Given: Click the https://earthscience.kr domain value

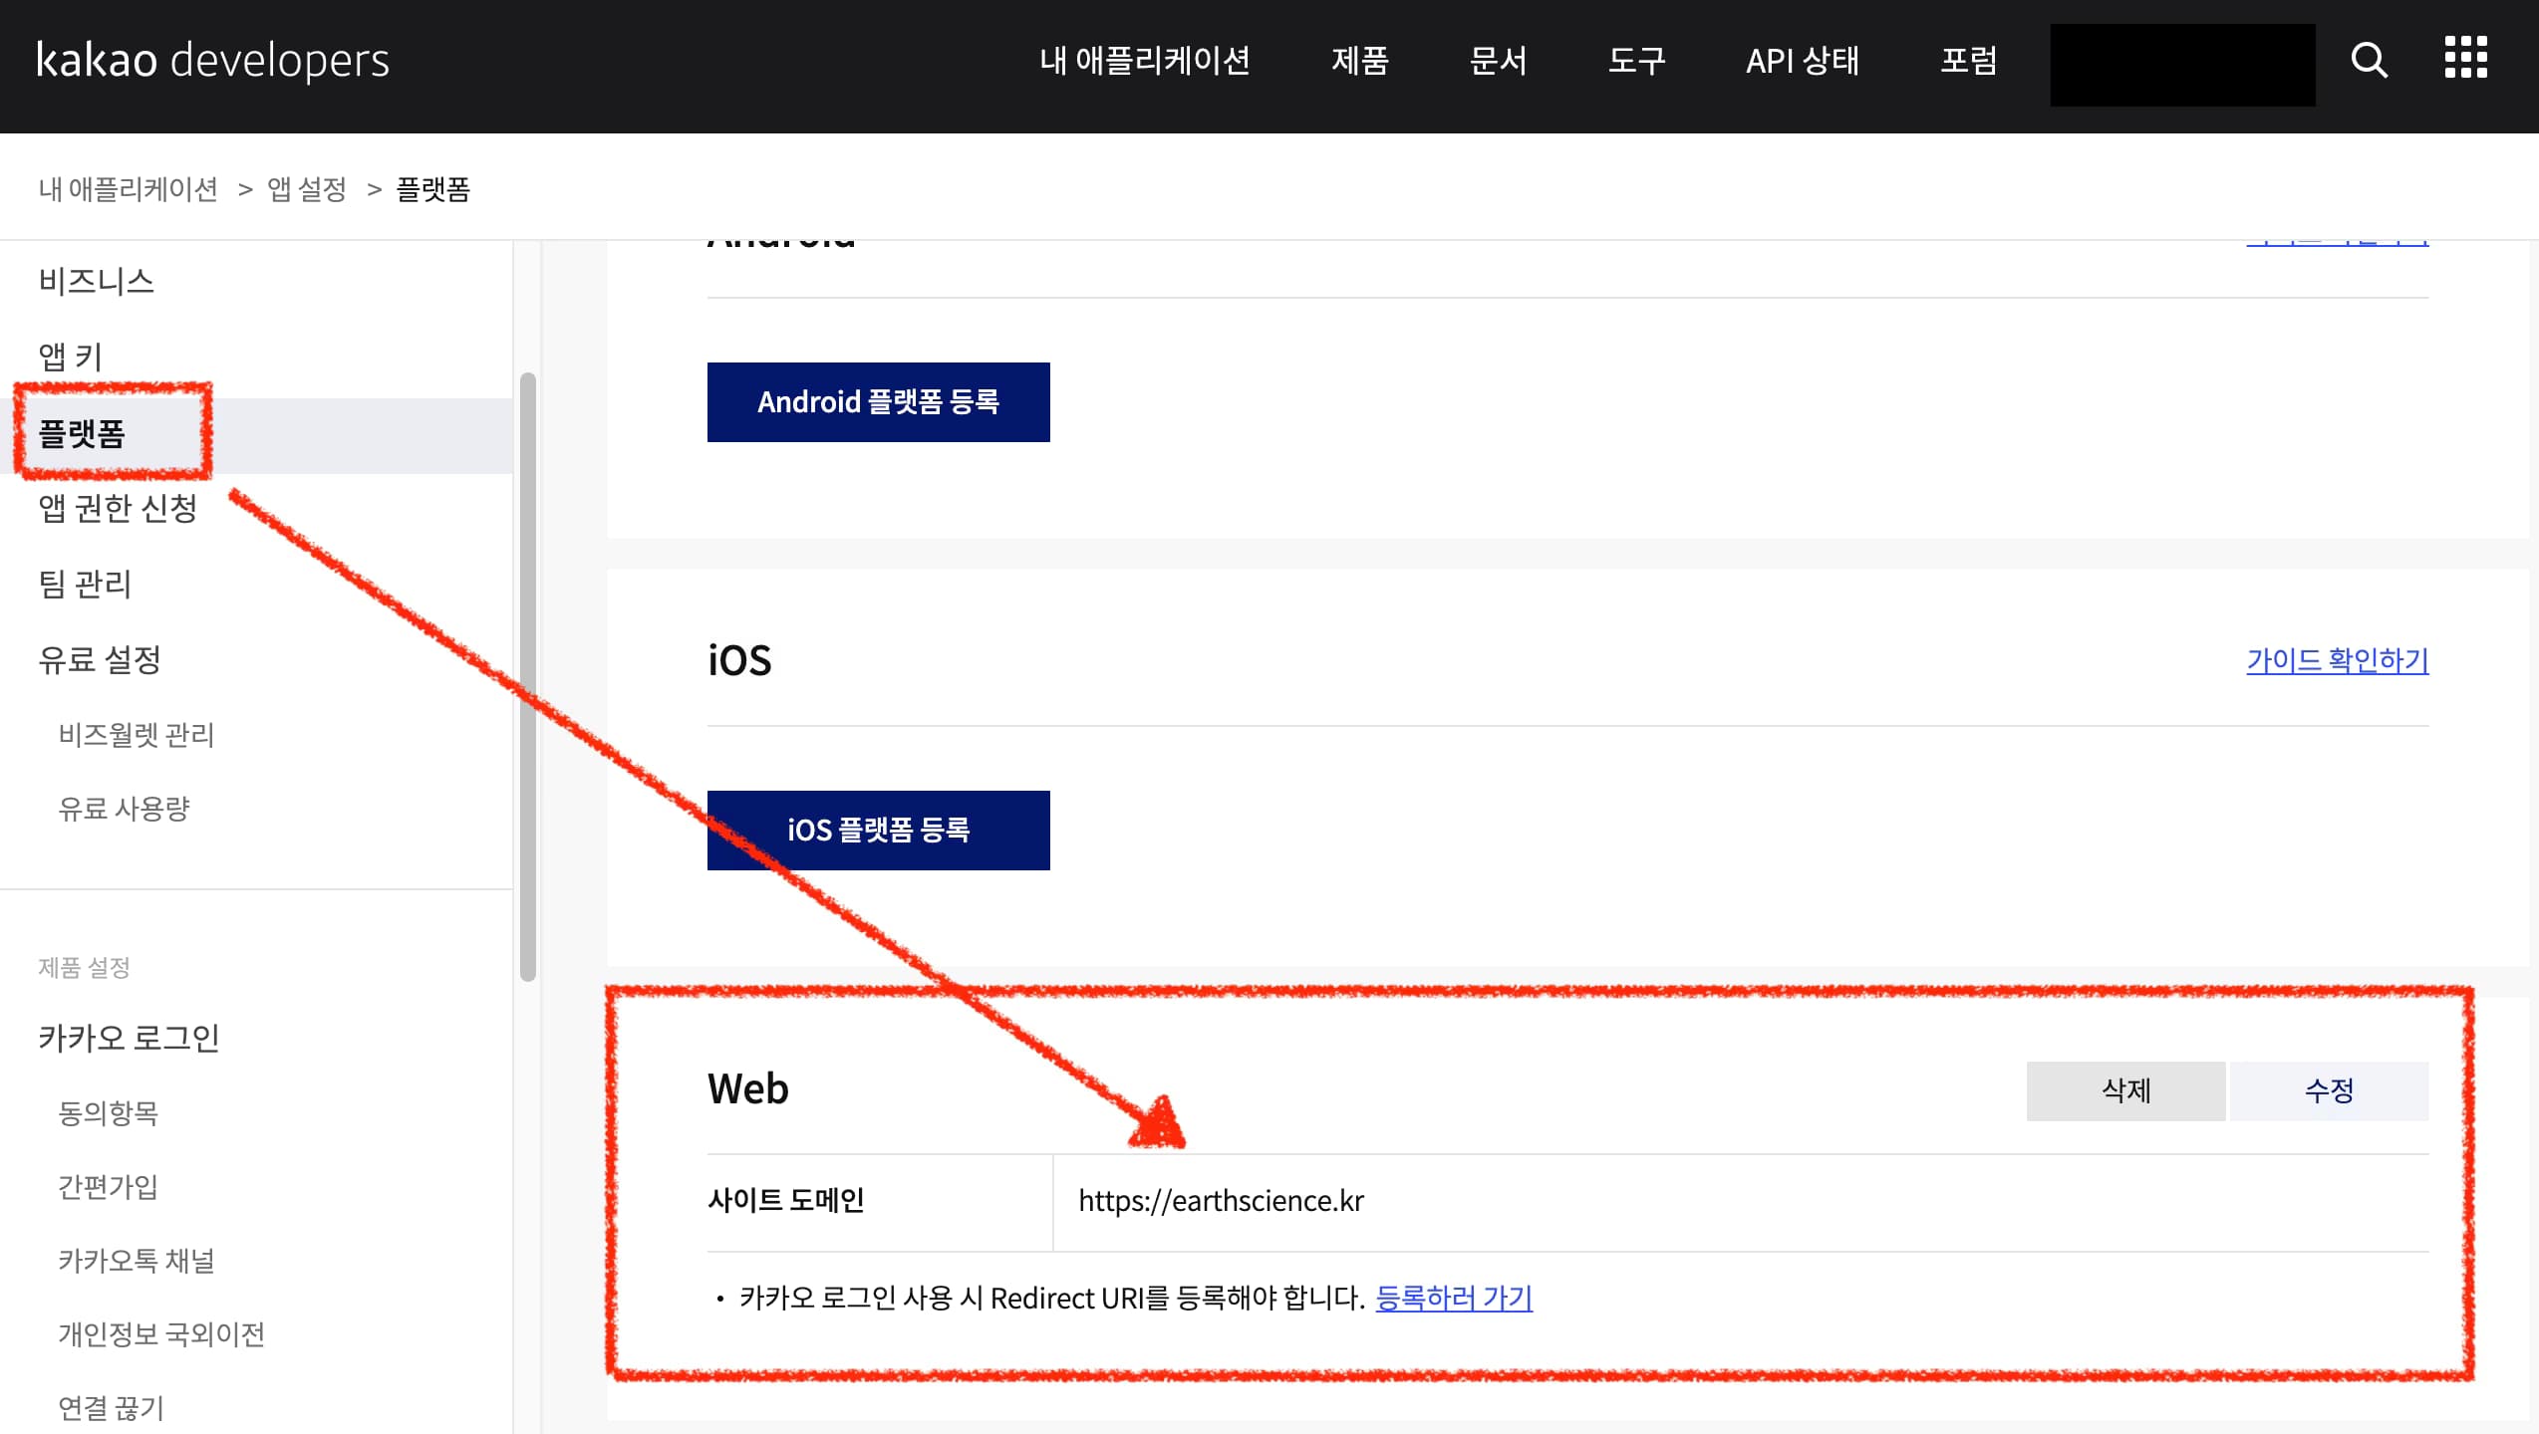Looking at the screenshot, I should click(x=1221, y=1201).
